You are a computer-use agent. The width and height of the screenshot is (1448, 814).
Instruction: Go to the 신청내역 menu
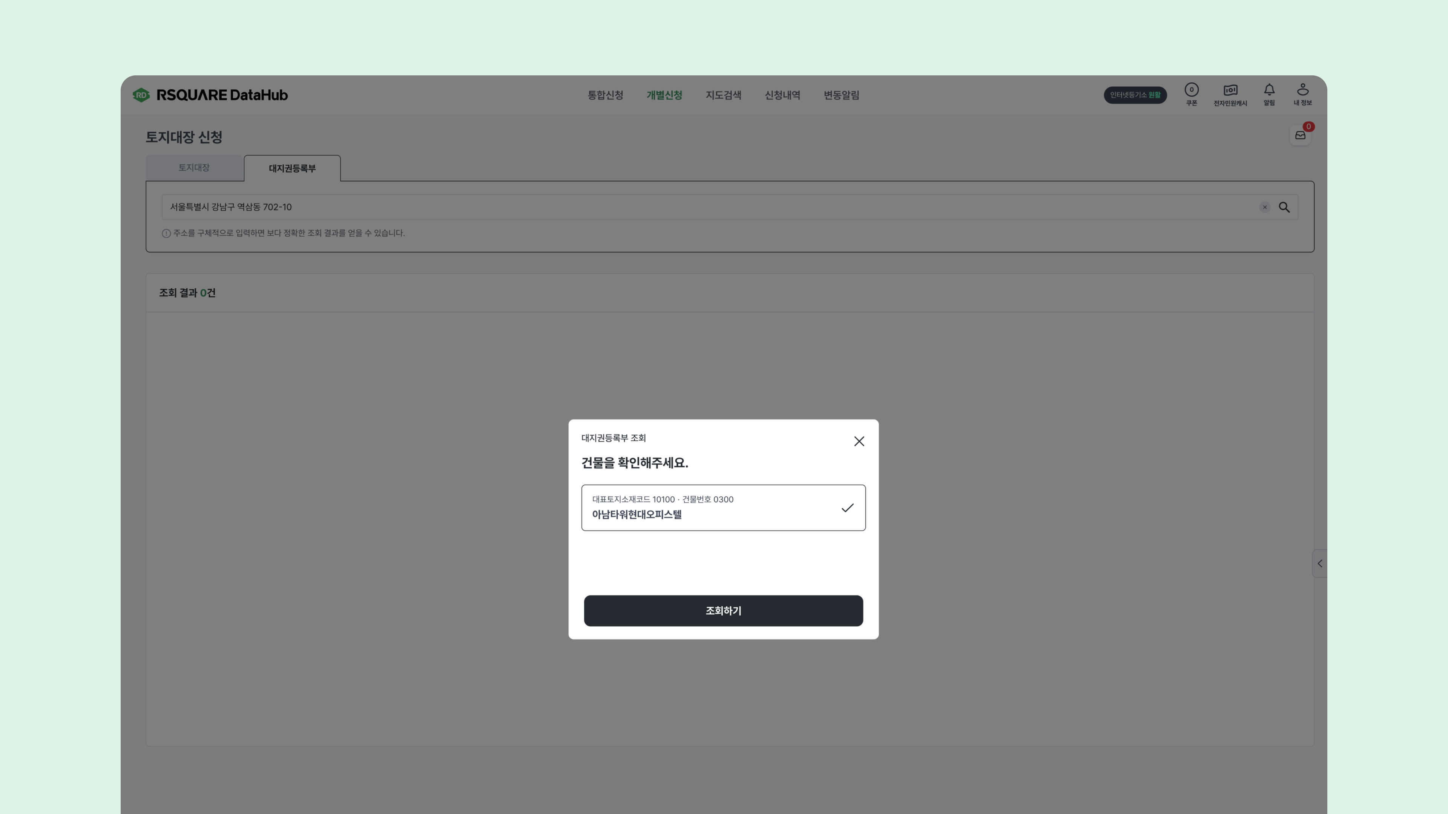(x=782, y=95)
